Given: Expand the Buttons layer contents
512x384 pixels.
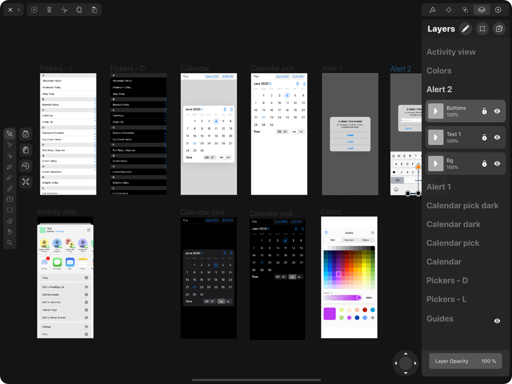Looking at the screenshot, I should tap(435, 111).
